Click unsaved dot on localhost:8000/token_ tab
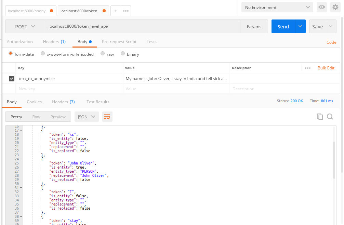The image size is (344, 225). click(104, 11)
